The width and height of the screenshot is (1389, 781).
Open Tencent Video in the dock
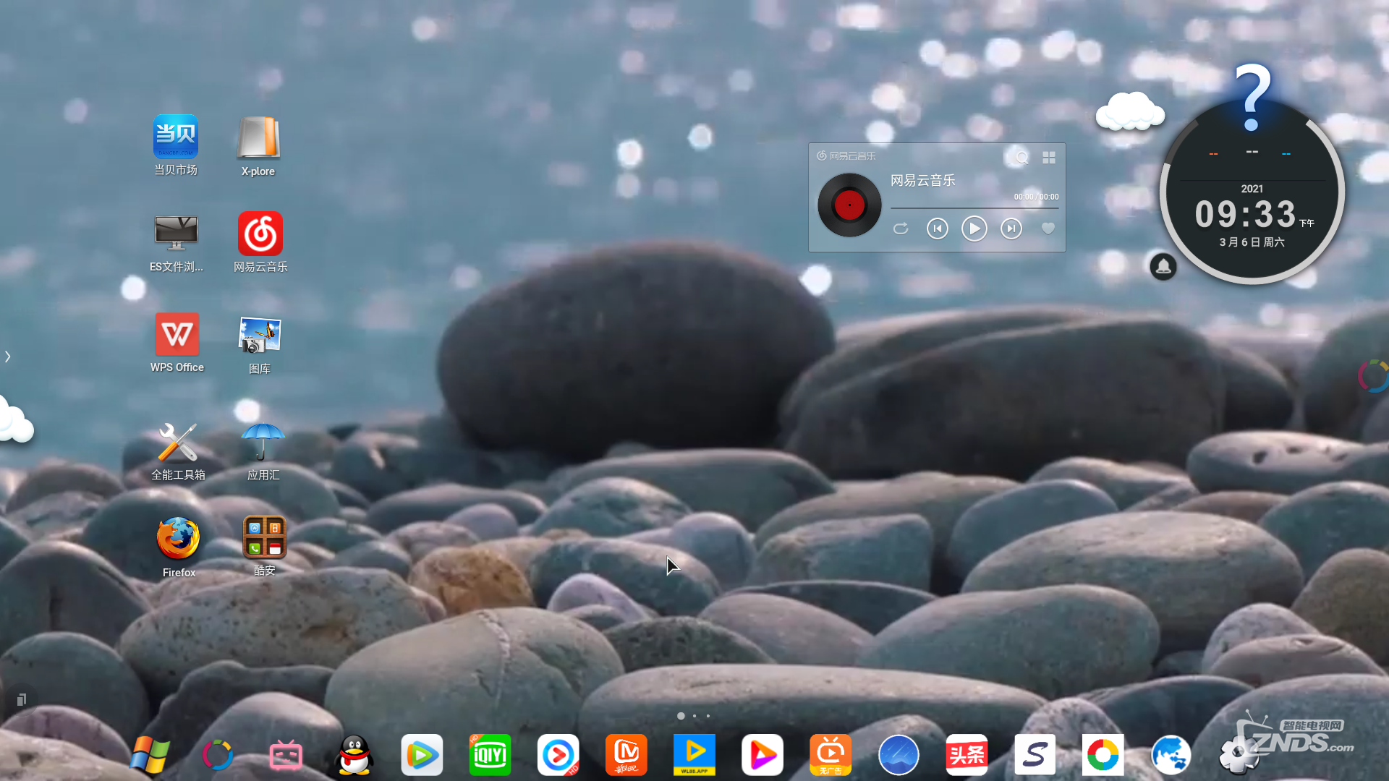422,755
